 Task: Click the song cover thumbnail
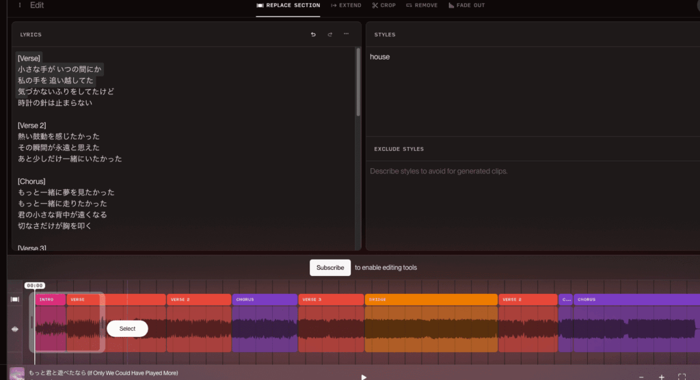17,374
